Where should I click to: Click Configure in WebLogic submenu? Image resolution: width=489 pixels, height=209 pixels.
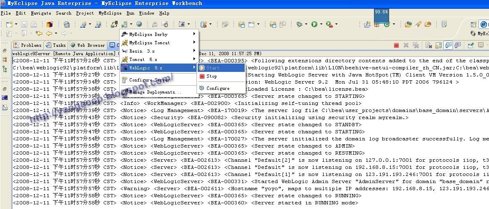(221, 88)
